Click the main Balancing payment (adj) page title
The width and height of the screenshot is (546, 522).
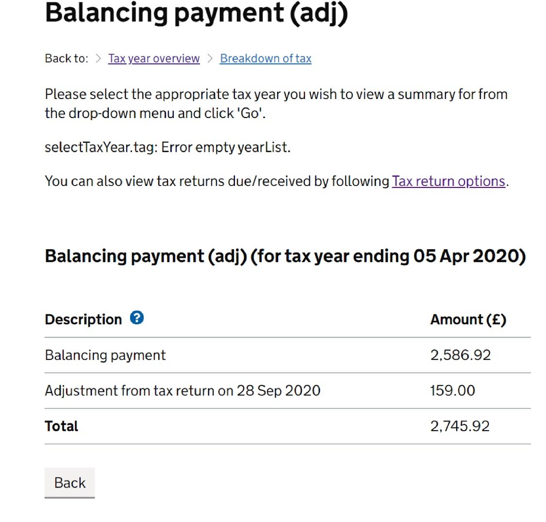pyautogui.click(x=197, y=13)
